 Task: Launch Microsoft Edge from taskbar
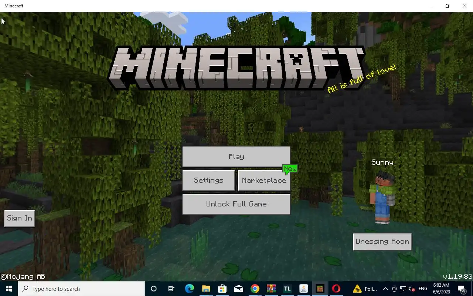click(189, 289)
